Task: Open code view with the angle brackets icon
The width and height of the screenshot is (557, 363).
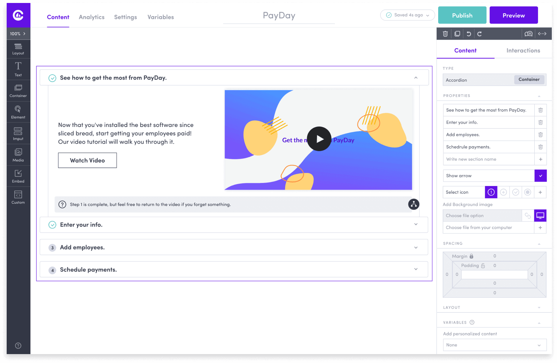Action: 542,33
